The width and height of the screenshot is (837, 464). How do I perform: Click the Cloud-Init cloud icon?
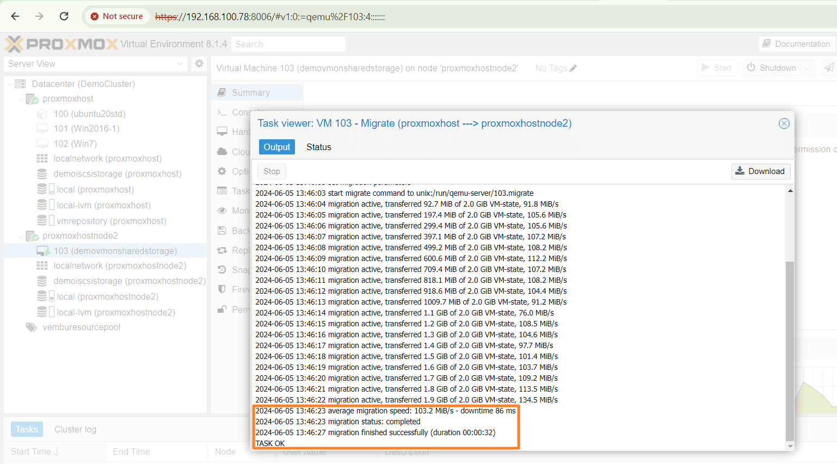222,151
